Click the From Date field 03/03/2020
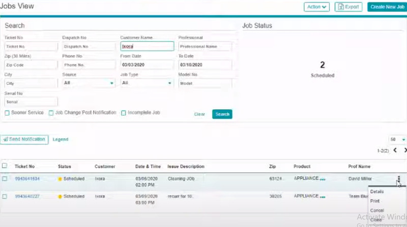The width and height of the screenshot is (407, 227). tap(147, 65)
